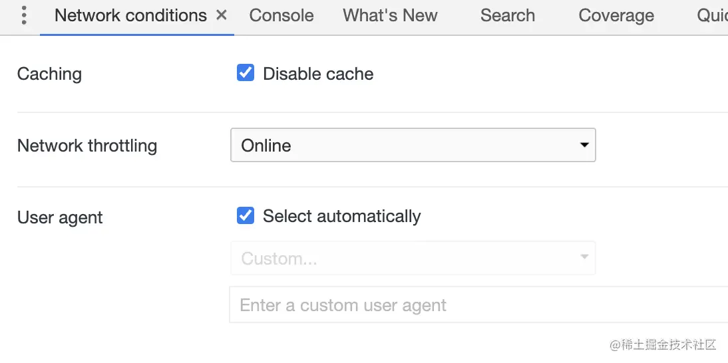This screenshot has height=363, width=728.
Task: Open the three-dot drawer options menu
Action: [x=24, y=16]
